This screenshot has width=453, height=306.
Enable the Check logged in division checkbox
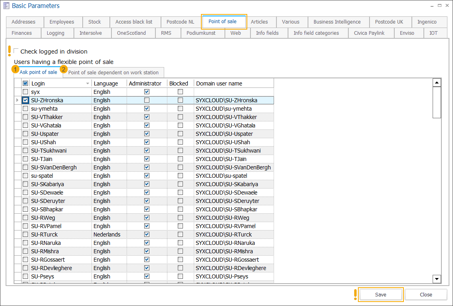tap(16, 51)
